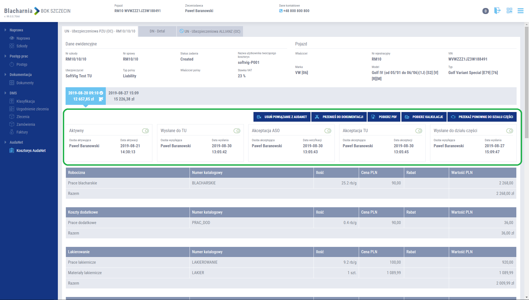The image size is (529, 300).
Task: Click the QR code icon in header
Action: click(509, 11)
